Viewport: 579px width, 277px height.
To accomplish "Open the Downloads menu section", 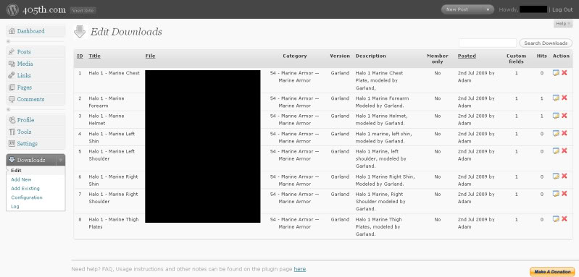I will point(31,160).
